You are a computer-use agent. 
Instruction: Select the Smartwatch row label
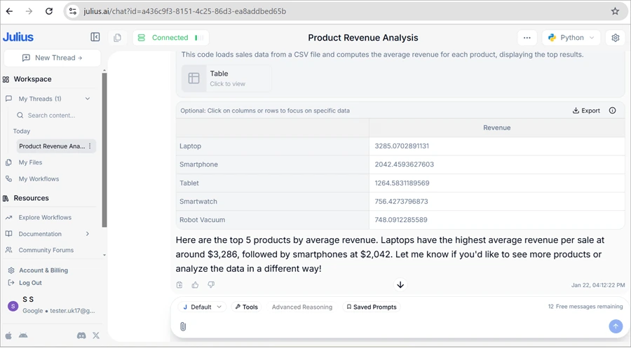pos(198,202)
